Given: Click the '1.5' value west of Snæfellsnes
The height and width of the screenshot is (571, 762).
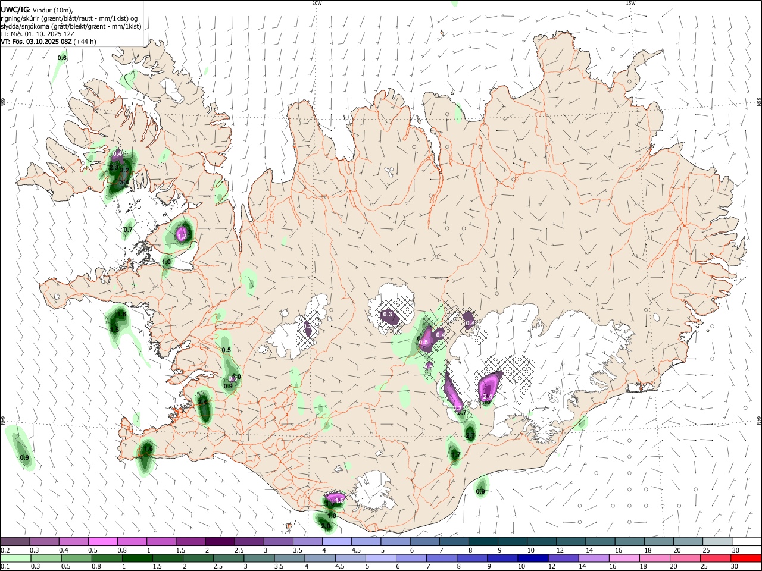Looking at the screenshot, I should tap(114, 330).
